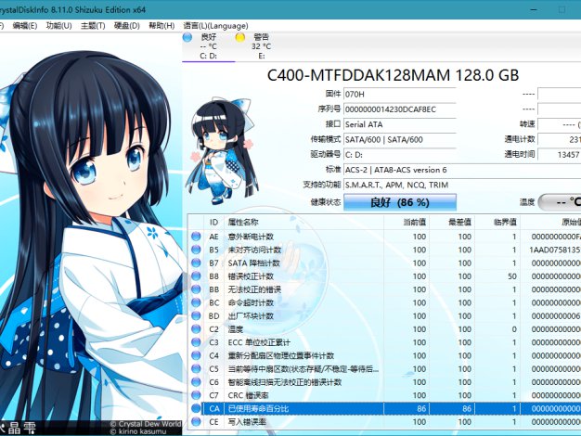The width and height of the screenshot is (581, 436).
Task: Click the blue 良好 status orb
Action: [187, 37]
